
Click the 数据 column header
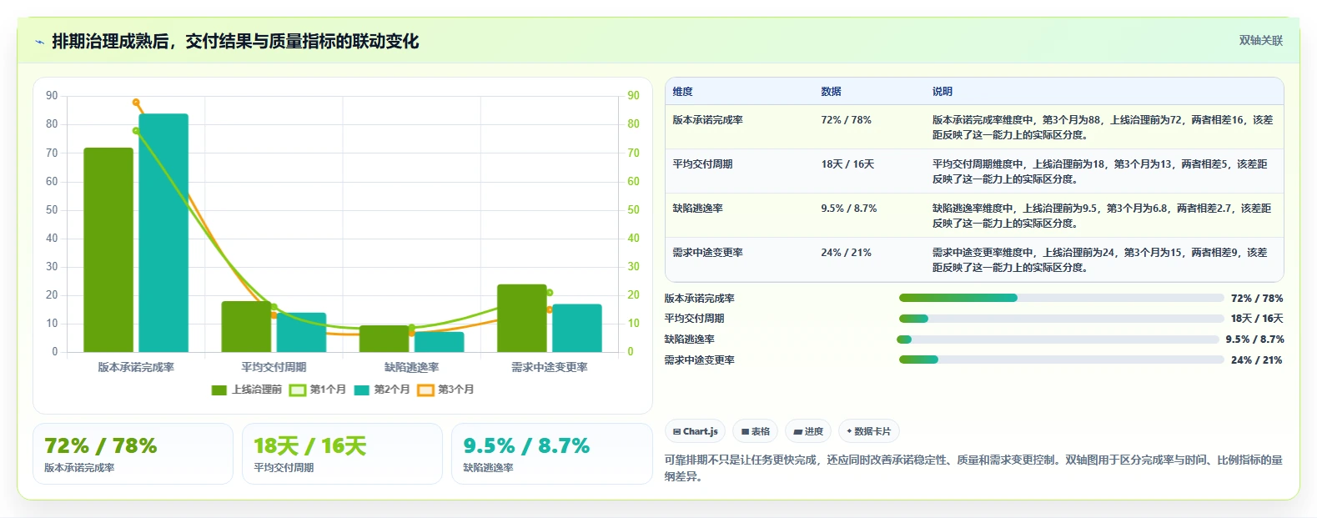coord(831,92)
